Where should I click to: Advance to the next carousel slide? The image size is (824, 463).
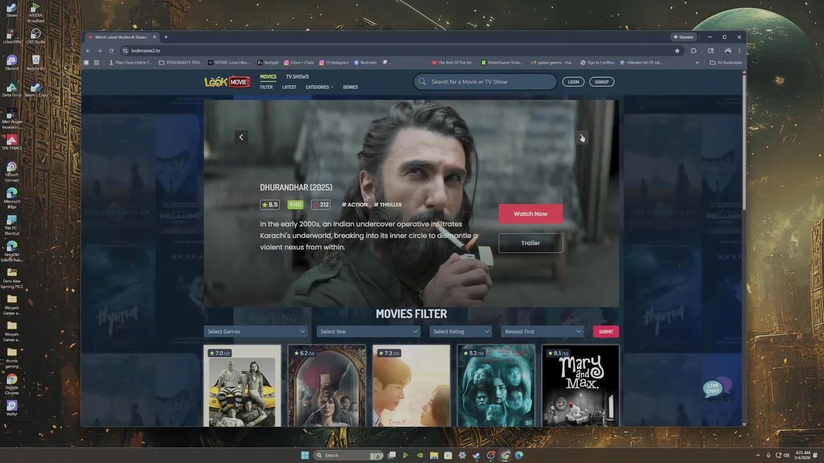point(582,137)
